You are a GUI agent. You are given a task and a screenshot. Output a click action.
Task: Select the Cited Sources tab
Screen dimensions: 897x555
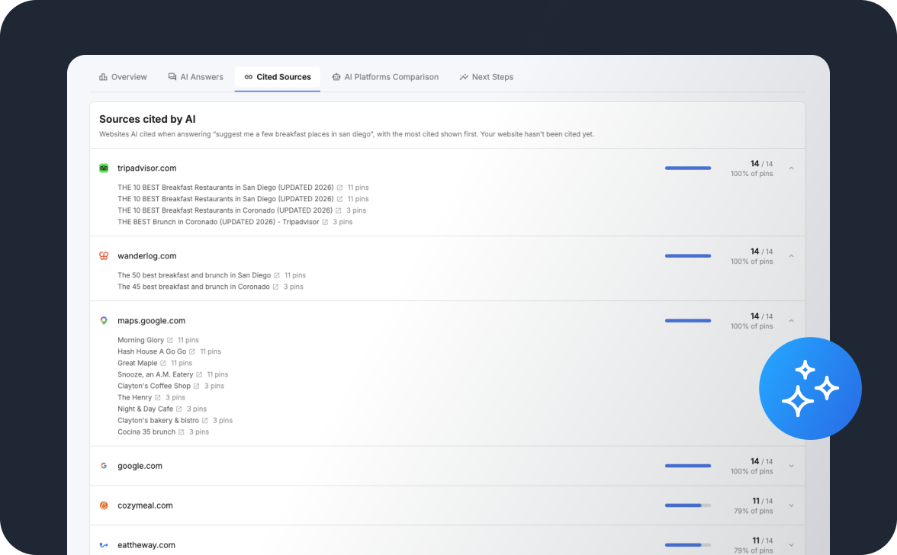click(x=278, y=77)
